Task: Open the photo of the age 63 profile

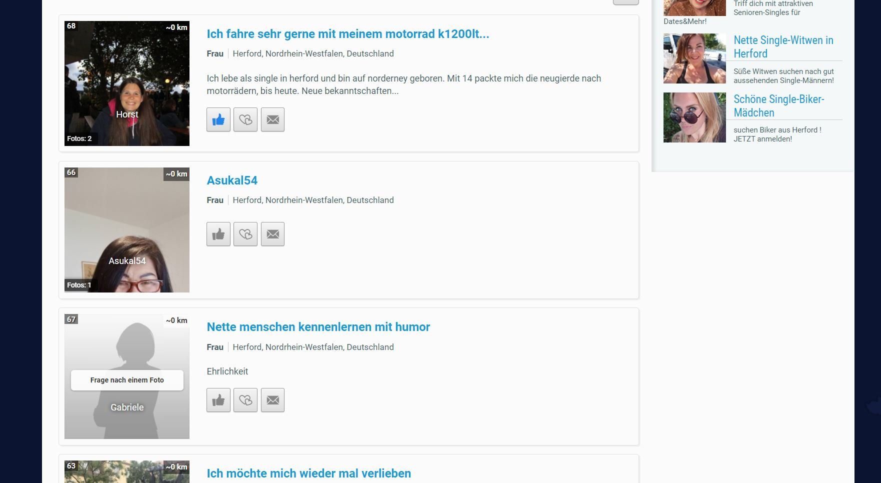Action: (127, 471)
